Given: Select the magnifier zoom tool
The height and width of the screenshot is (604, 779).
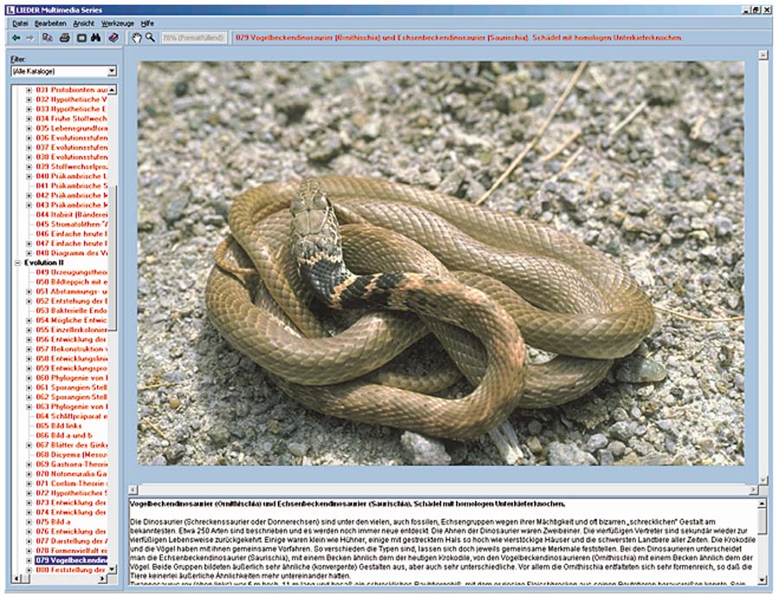Looking at the screenshot, I should coord(151,38).
